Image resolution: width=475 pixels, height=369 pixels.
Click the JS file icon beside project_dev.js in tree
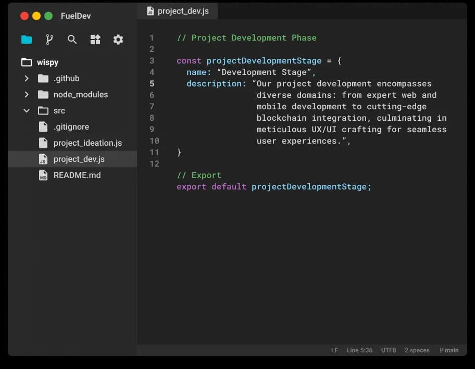click(x=43, y=159)
